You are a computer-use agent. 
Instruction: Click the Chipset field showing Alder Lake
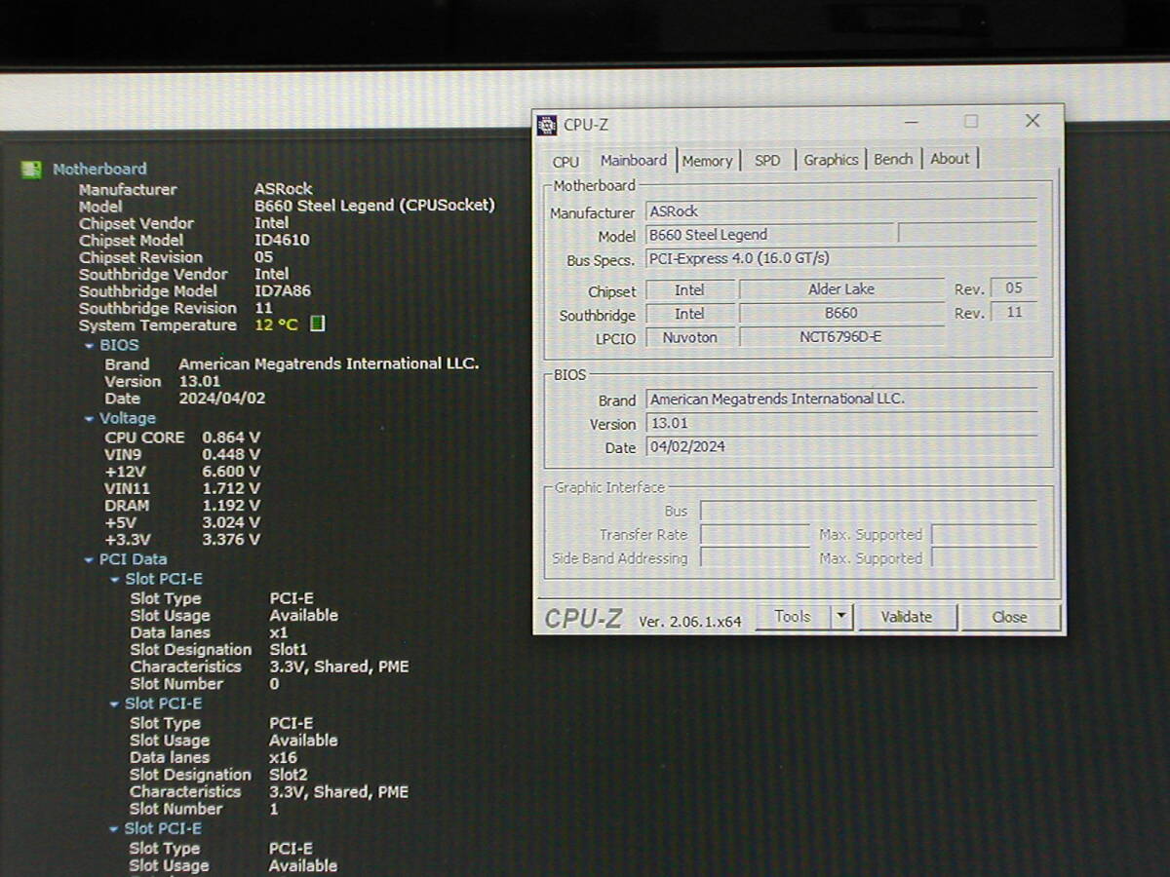841,289
